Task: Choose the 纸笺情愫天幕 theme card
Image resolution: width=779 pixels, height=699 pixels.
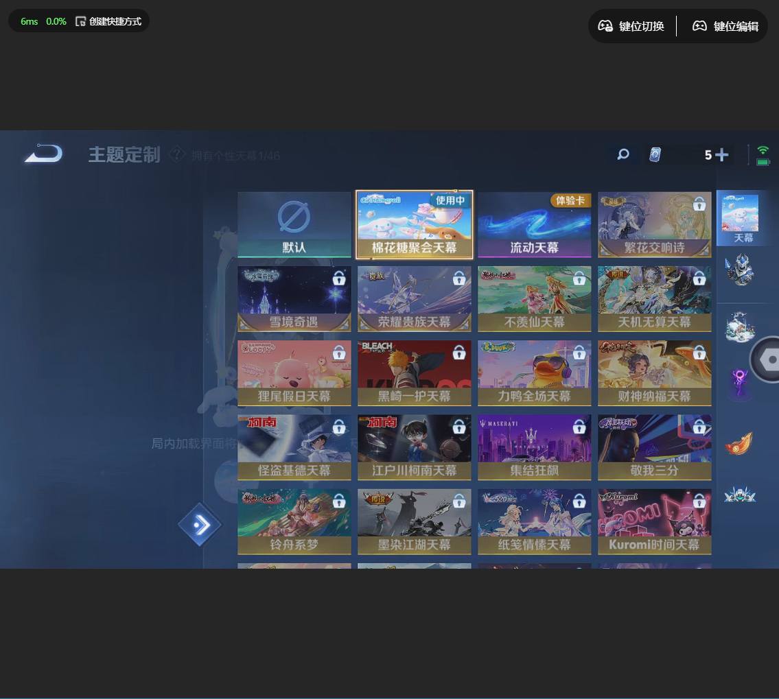Action: (x=535, y=522)
